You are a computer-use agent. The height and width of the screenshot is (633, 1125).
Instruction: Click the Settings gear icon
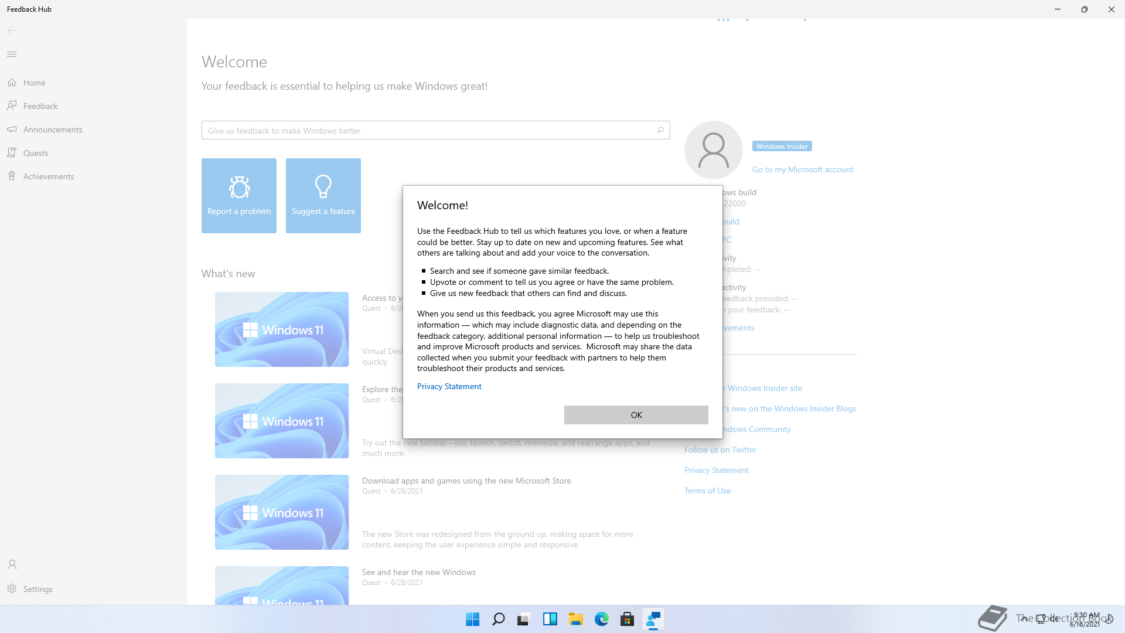[12, 588]
